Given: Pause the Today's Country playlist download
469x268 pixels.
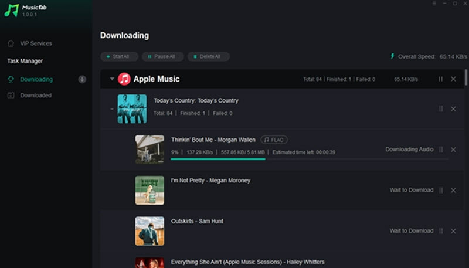Looking at the screenshot, I should click(x=441, y=109).
